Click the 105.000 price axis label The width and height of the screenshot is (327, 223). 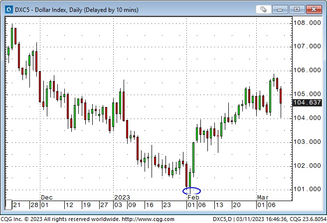coord(307,94)
